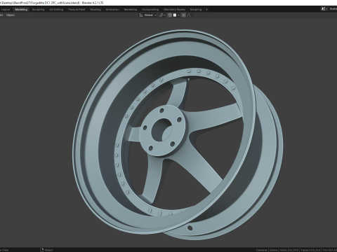This screenshot has height=252, width=337.
Task: Open the Global transform orientation dropdown
Action: pos(148,15)
